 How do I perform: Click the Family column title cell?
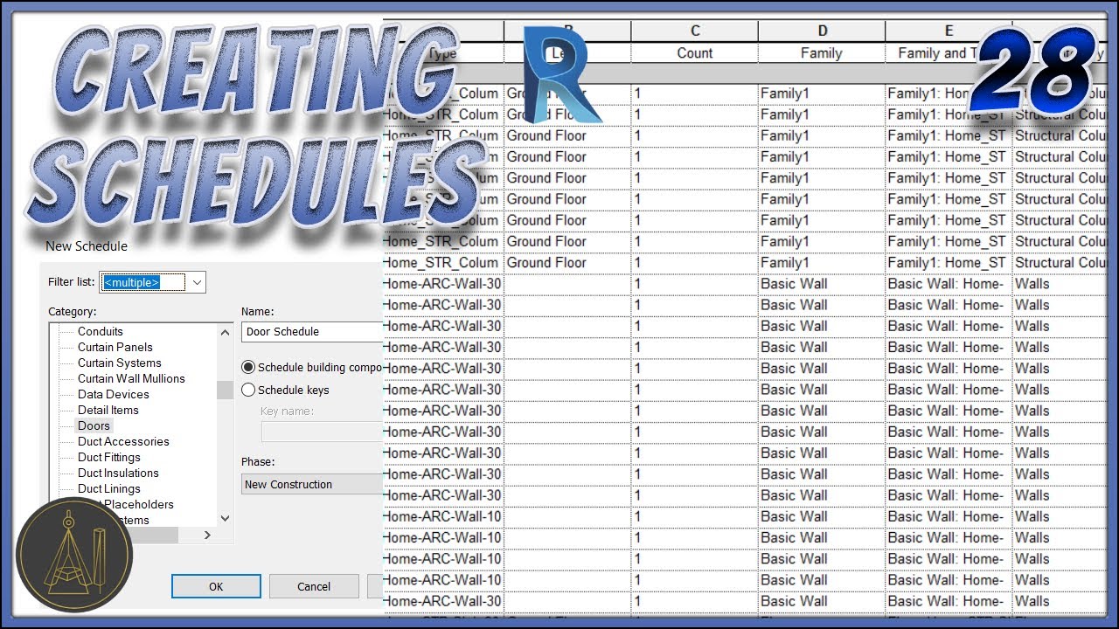click(822, 53)
